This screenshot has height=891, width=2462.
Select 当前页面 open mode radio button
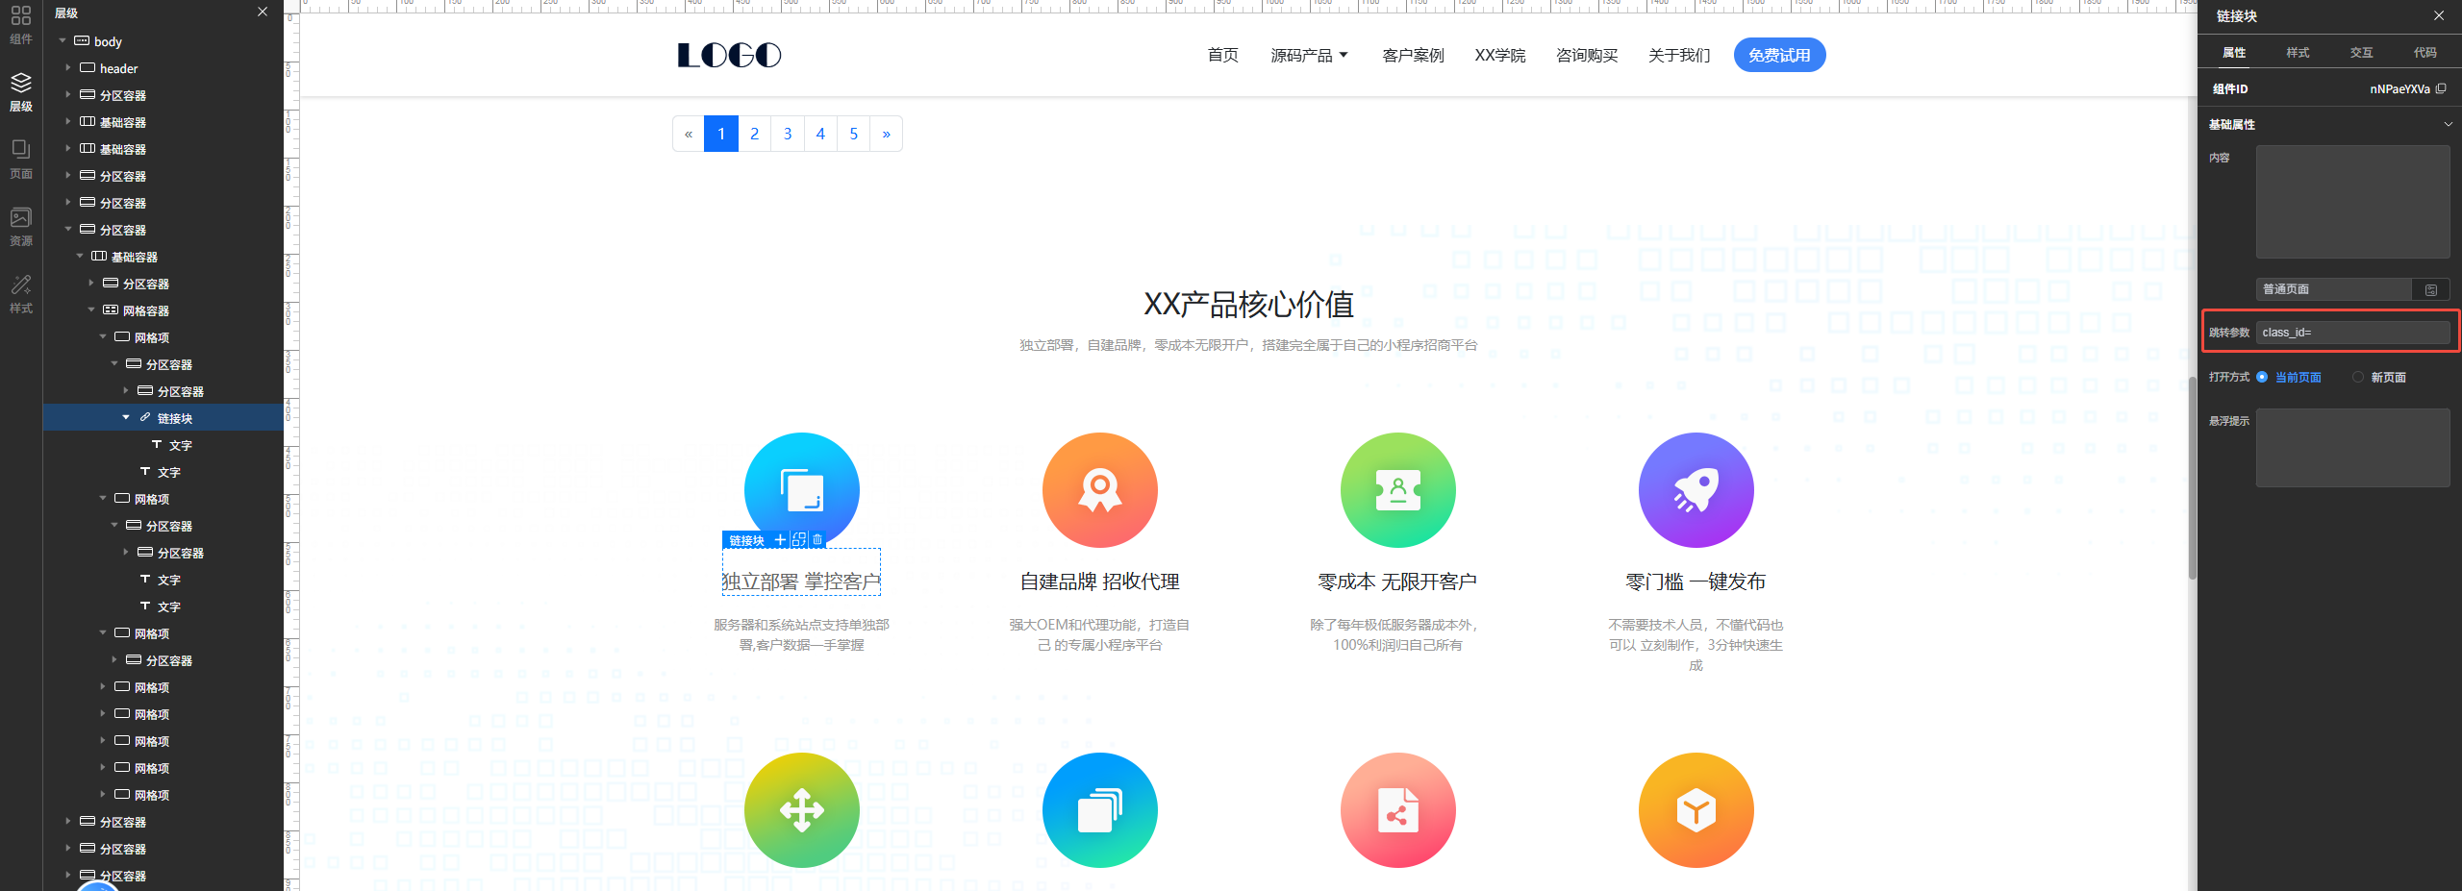[2262, 377]
